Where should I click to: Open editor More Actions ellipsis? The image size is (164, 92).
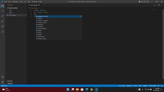pos(162,5)
